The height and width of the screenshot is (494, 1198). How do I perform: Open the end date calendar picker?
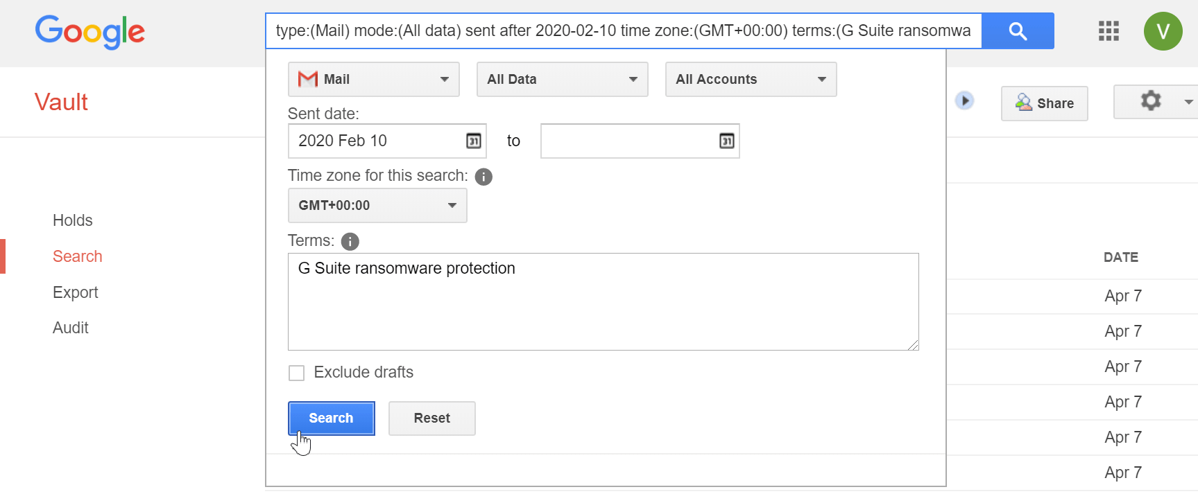[x=726, y=141]
